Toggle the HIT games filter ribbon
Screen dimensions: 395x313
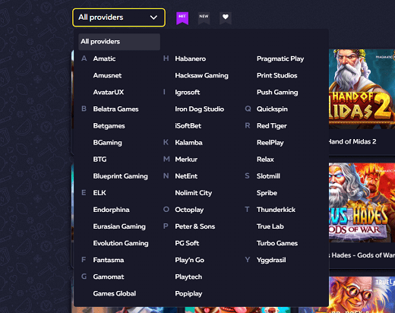pyautogui.click(x=182, y=18)
